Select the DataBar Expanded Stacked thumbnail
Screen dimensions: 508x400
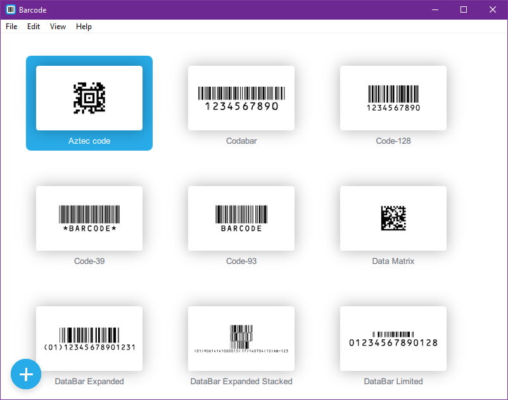pos(241,339)
